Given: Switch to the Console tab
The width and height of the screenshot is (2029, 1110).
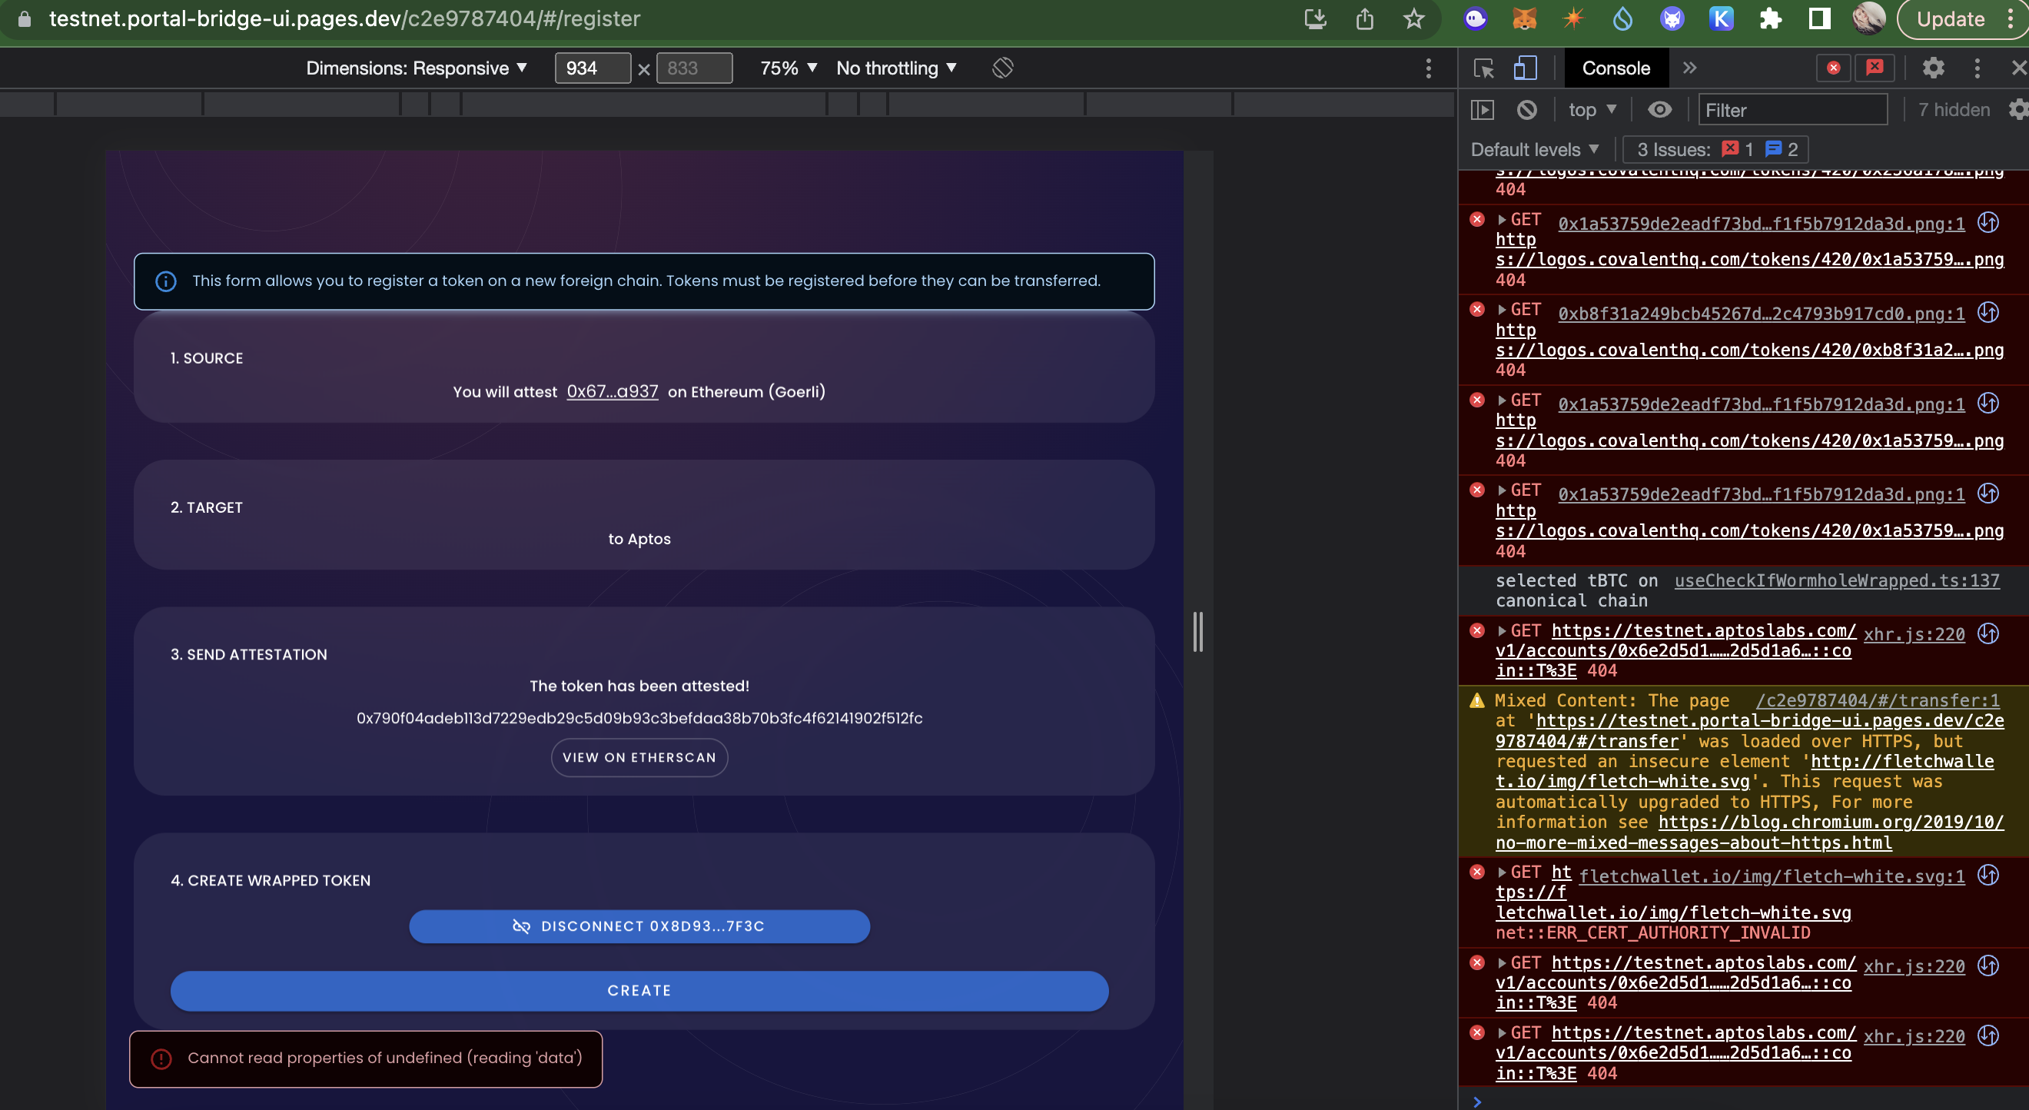Looking at the screenshot, I should pos(1616,68).
